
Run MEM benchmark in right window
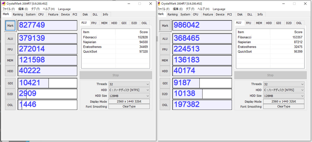[165, 60]
